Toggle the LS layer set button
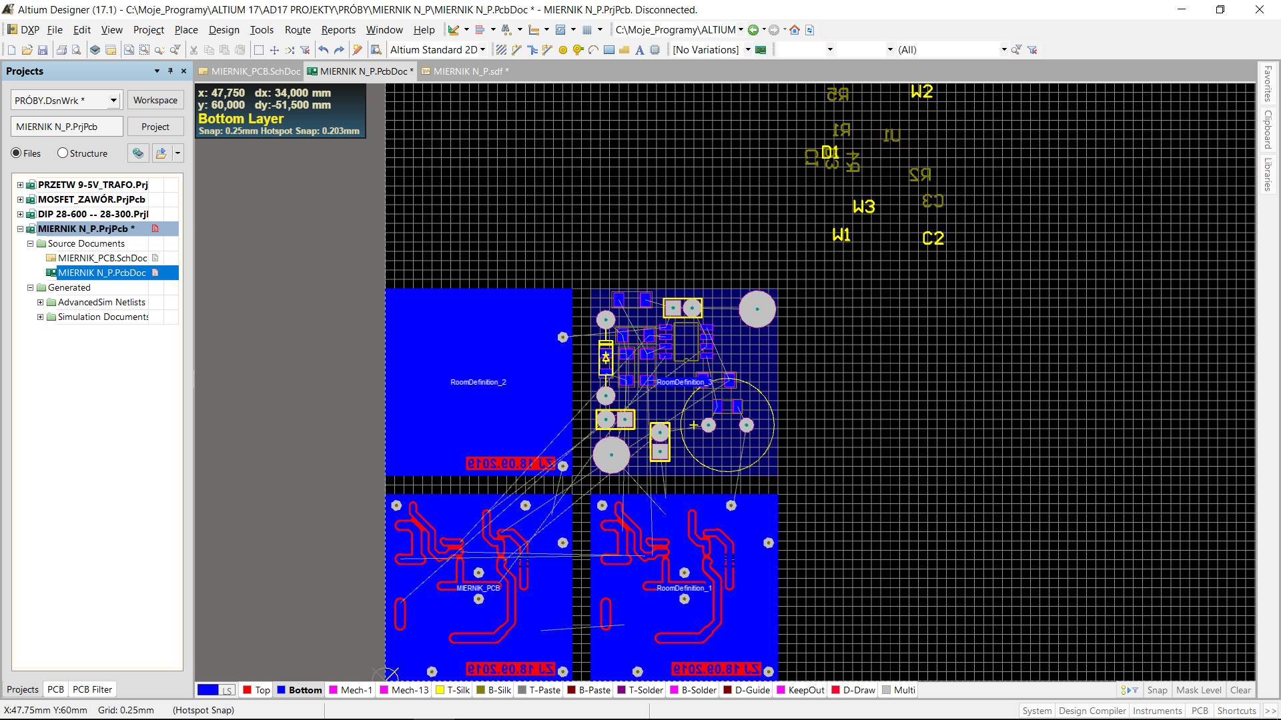 pyautogui.click(x=228, y=691)
